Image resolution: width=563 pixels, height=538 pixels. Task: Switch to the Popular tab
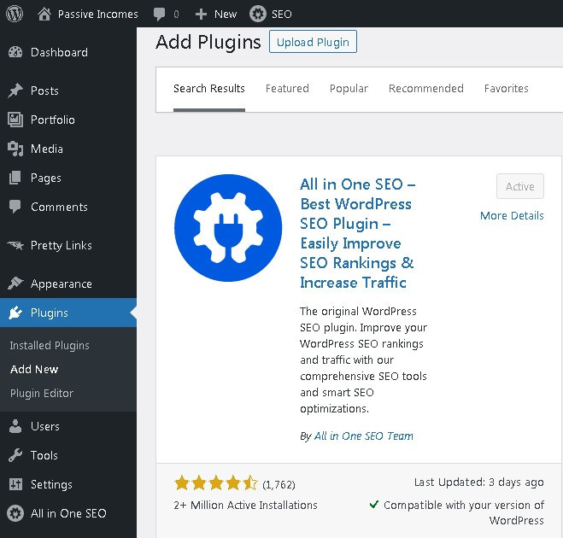pos(349,89)
